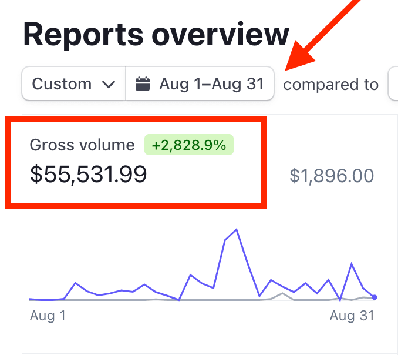This screenshot has width=398, height=355.
Task: Open the comparison dropdown after 'compared to'
Action: [393, 83]
